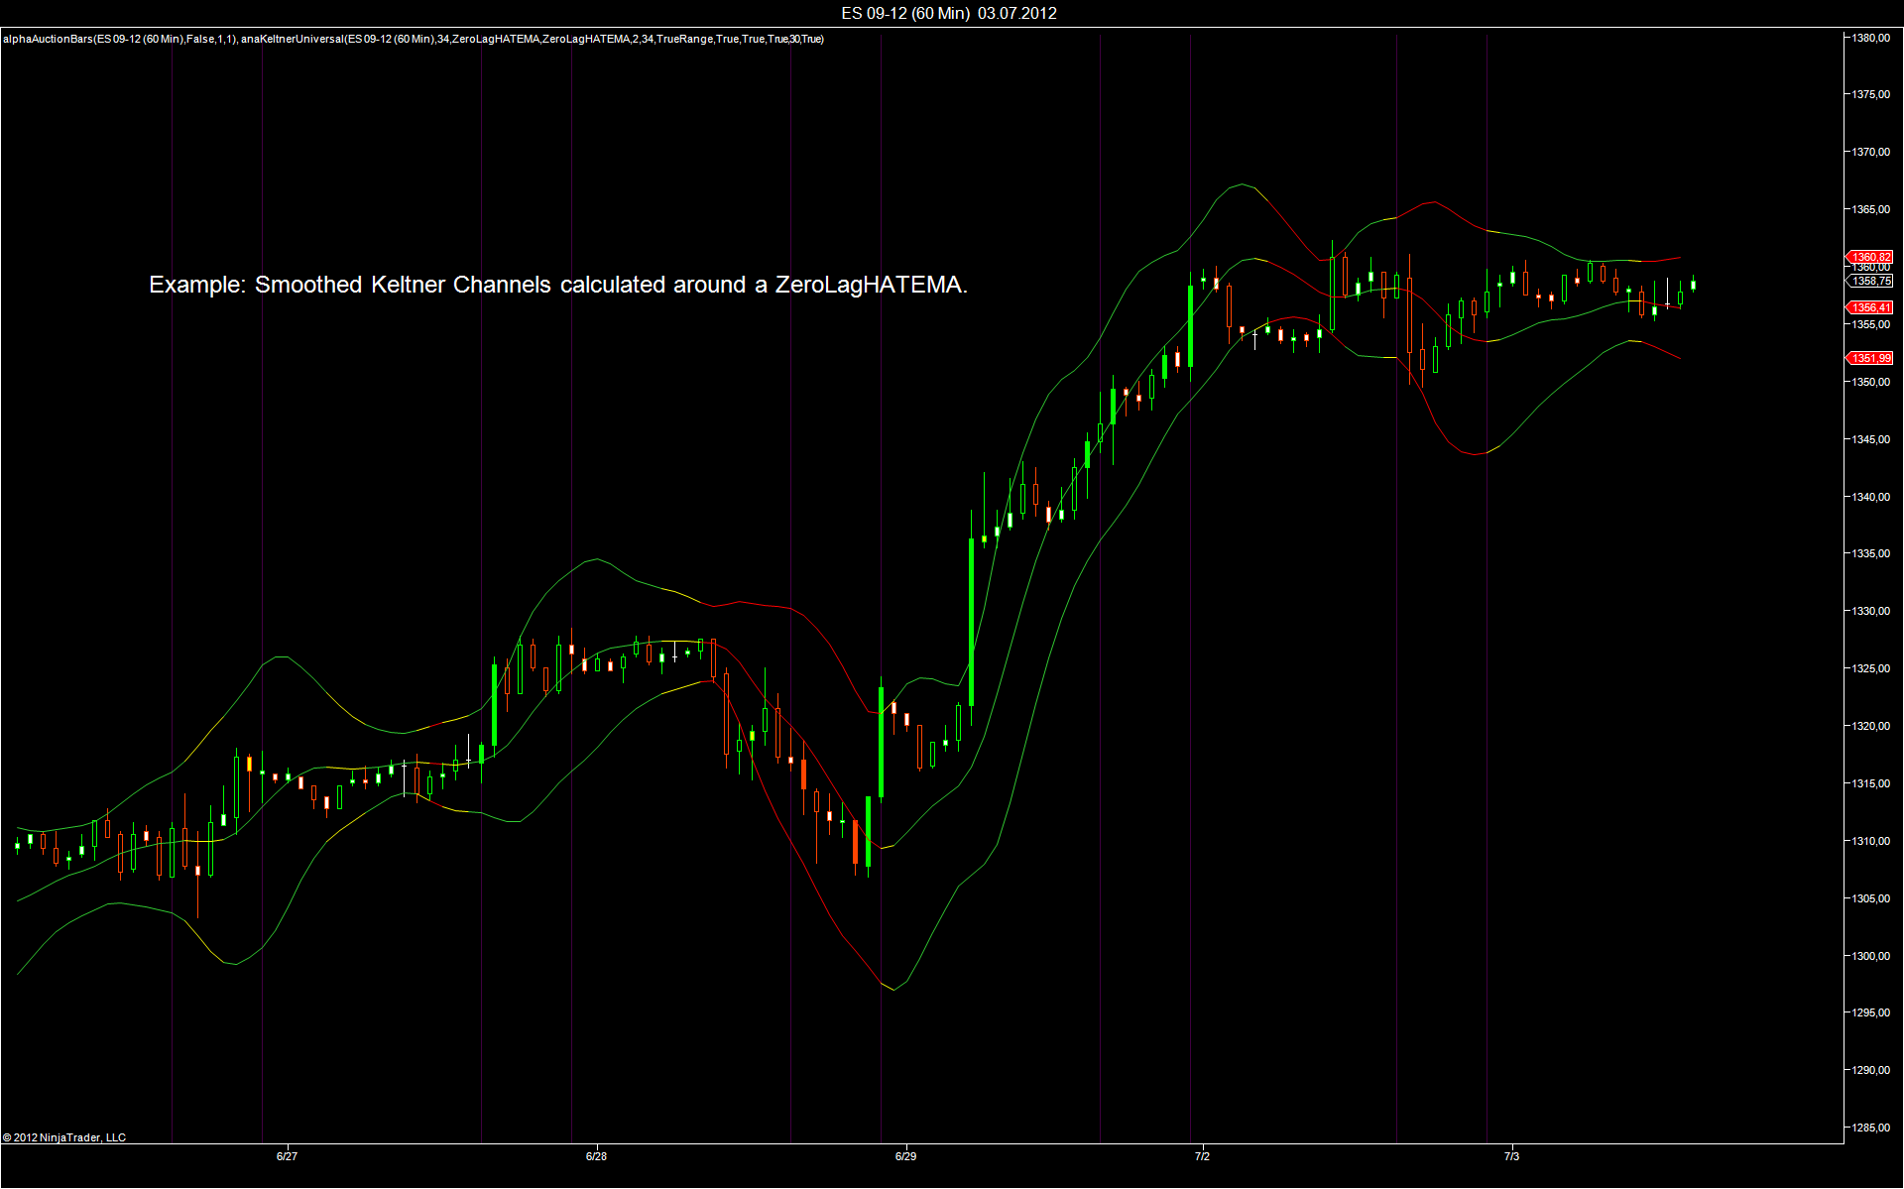Click the 6/27 date label on time axis

click(x=287, y=1156)
